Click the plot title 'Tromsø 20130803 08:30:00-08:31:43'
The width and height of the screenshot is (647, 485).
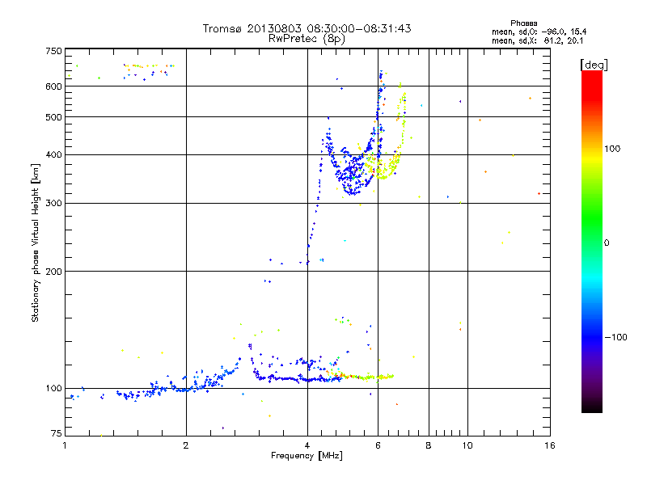pyautogui.click(x=307, y=28)
